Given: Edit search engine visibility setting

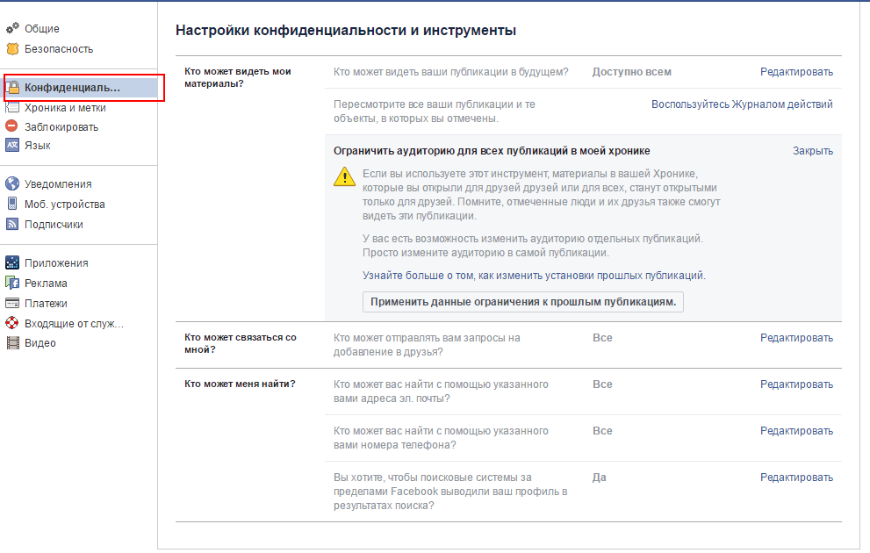Looking at the screenshot, I should [x=796, y=477].
